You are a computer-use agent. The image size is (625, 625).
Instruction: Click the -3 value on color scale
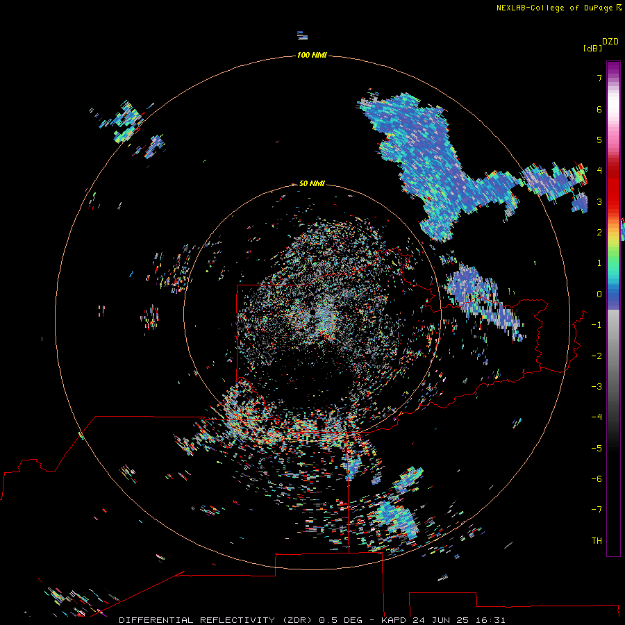point(597,387)
